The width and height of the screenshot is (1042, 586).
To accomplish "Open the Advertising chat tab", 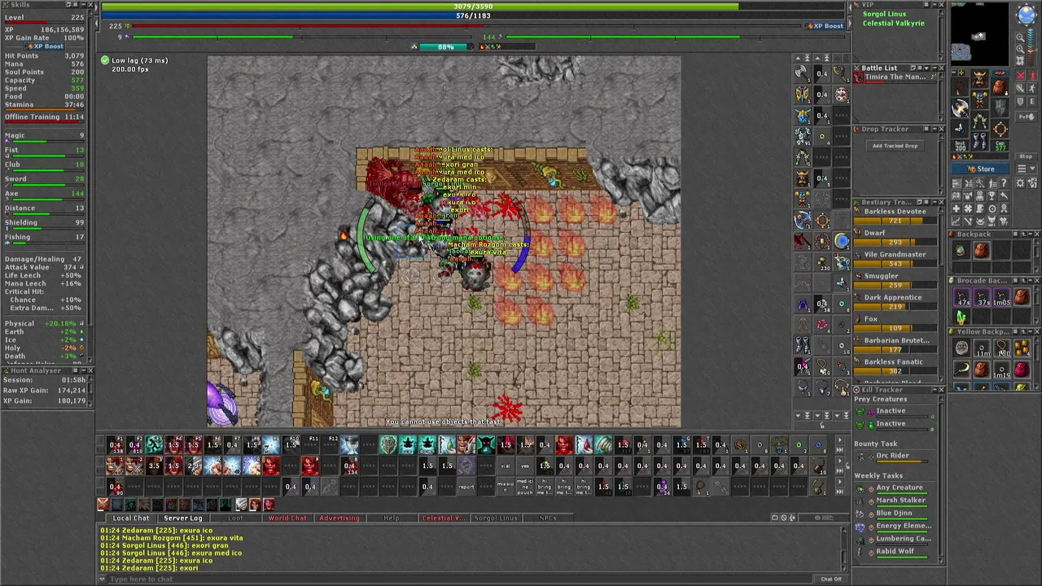I will coord(339,518).
